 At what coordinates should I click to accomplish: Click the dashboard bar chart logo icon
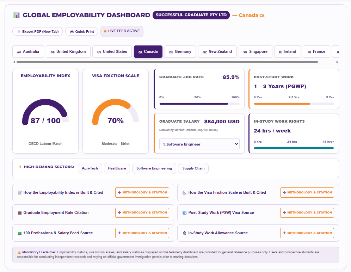(16, 15)
